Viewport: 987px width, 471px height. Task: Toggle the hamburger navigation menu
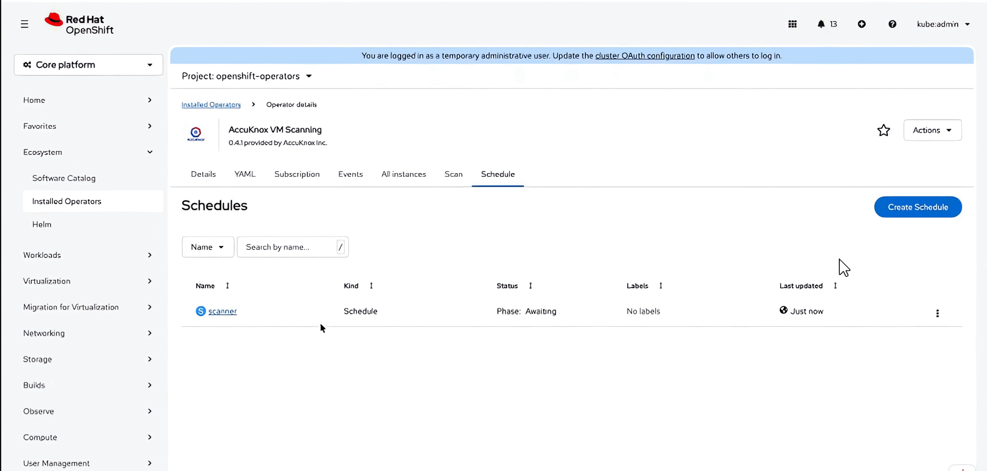pyautogui.click(x=25, y=24)
